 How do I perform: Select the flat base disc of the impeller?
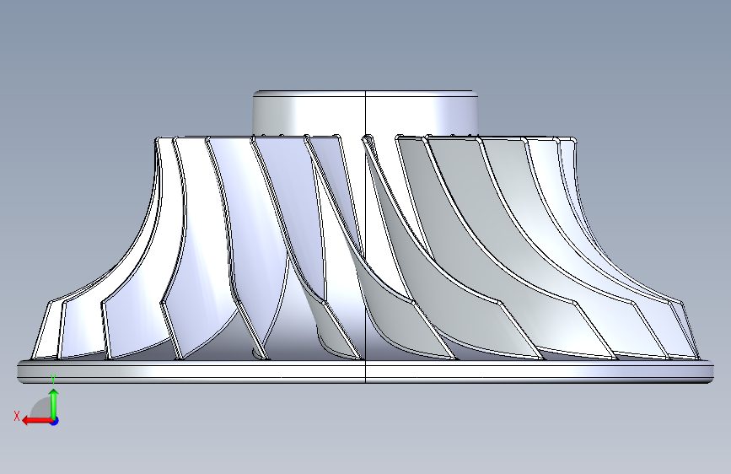(x=366, y=372)
